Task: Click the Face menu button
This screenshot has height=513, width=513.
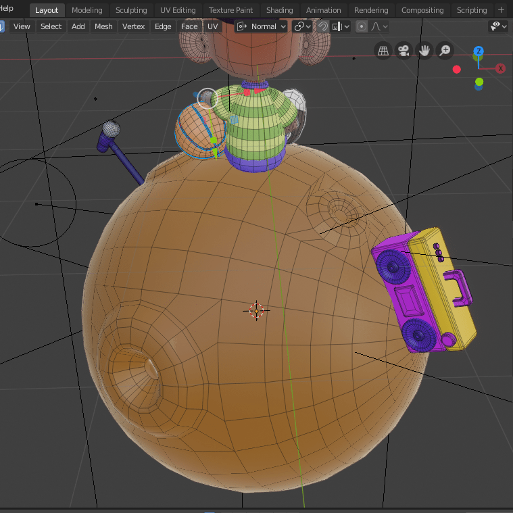Action: pyautogui.click(x=189, y=26)
